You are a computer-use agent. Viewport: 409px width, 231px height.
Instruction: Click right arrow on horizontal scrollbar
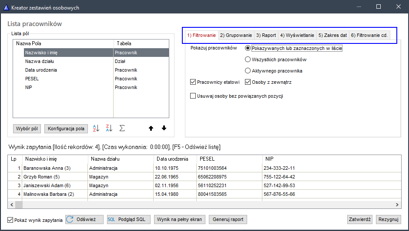pos(397,205)
